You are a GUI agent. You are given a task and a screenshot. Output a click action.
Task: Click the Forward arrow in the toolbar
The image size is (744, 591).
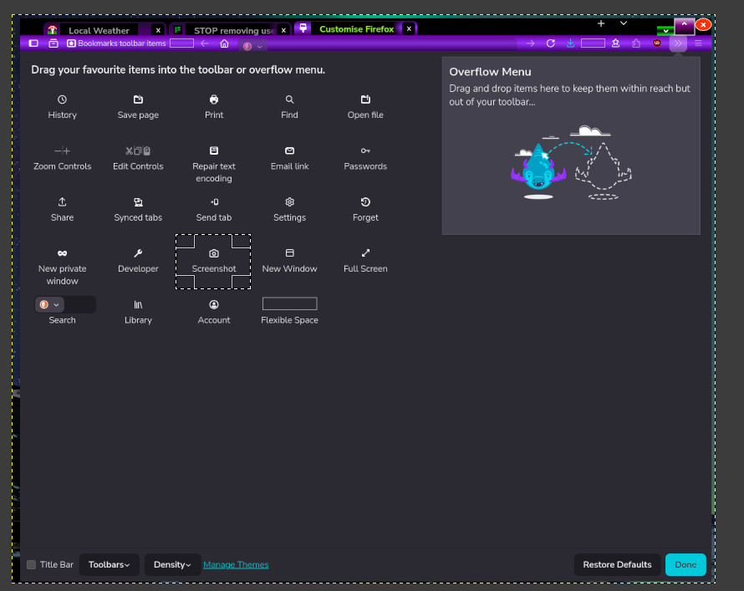[x=530, y=43]
